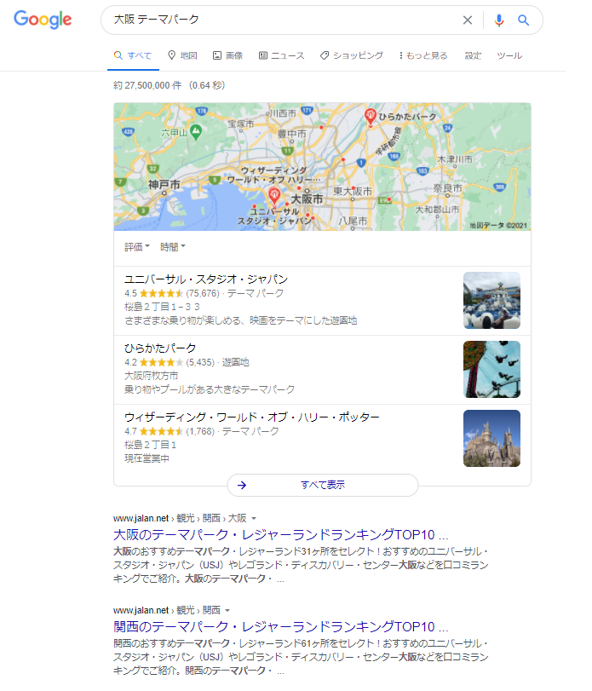Viewport: 592px width, 691px height.
Task: Click the Universal Studios red map pin
Action: tap(274, 195)
